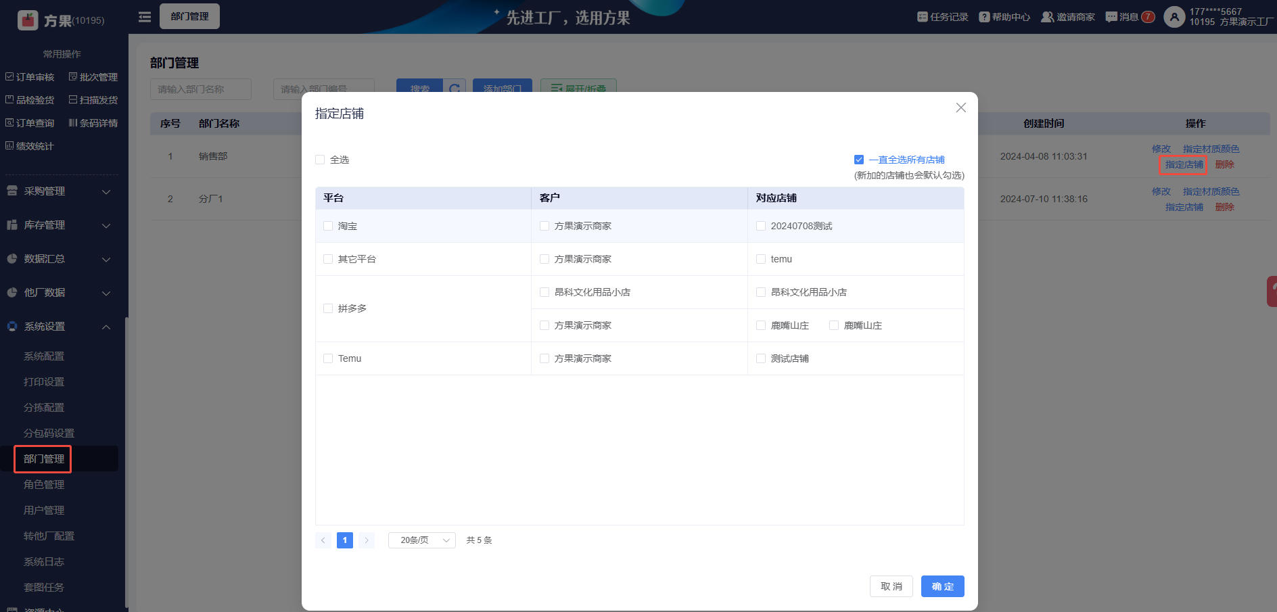The width and height of the screenshot is (1277, 612).
Task: Open 转他厂配置 in the sidebar
Action: (49, 536)
